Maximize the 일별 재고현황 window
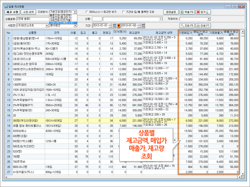The width and height of the screenshot is (250, 187). (x=235, y=7)
